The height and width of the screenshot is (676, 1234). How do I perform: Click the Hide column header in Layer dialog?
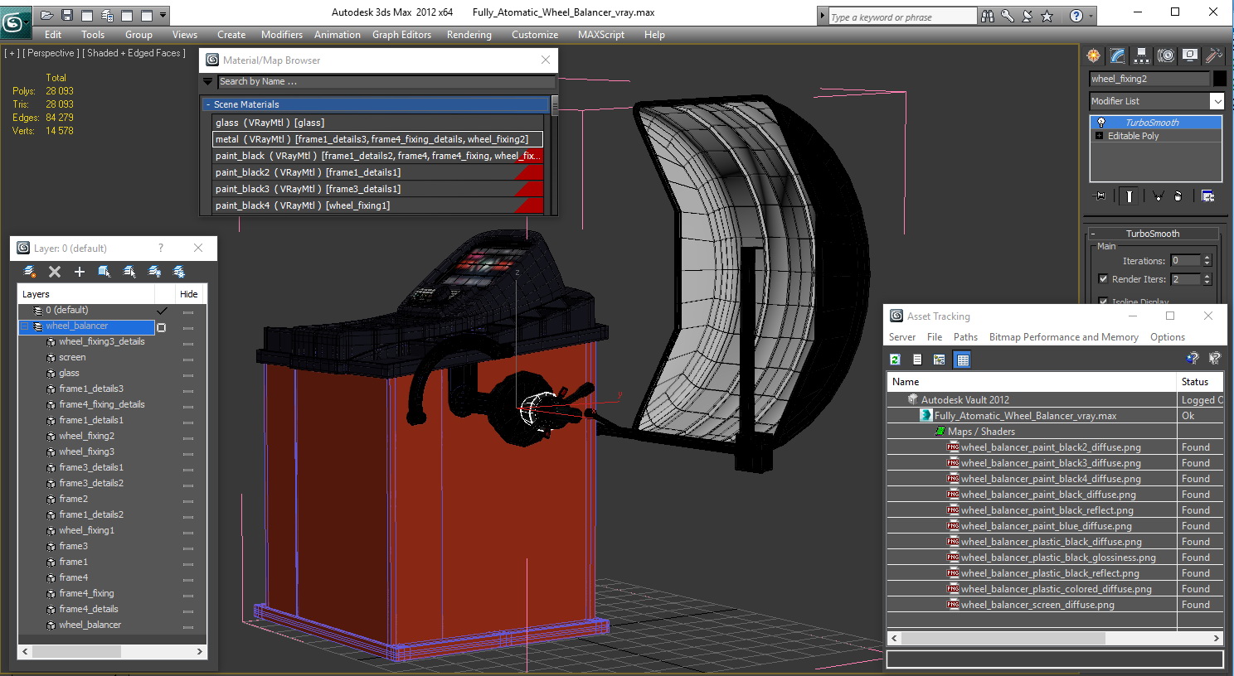[189, 294]
